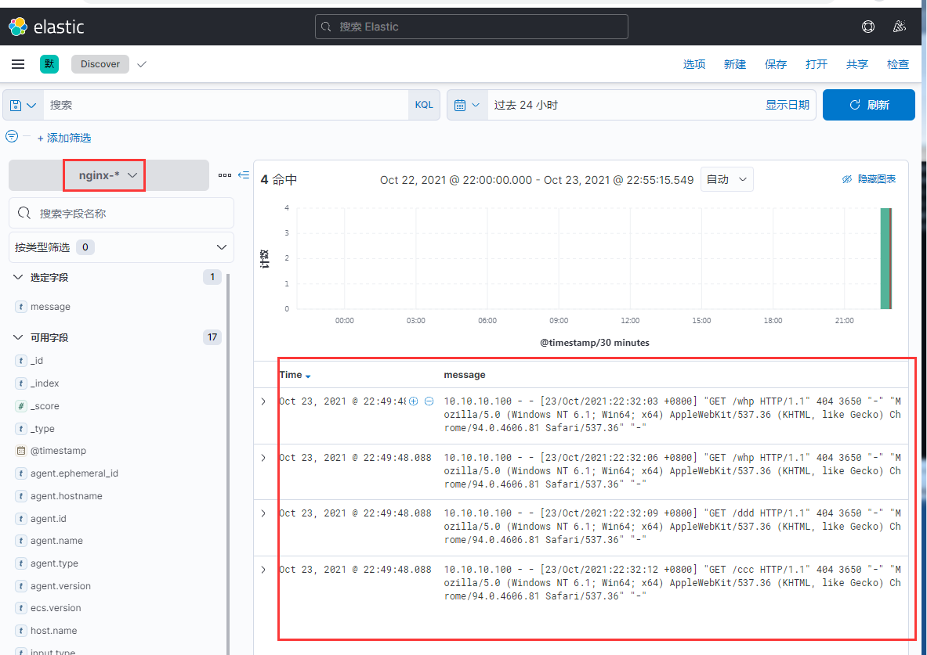Click 显示日期 link
This screenshot has height=655, width=927.
coord(788,105)
